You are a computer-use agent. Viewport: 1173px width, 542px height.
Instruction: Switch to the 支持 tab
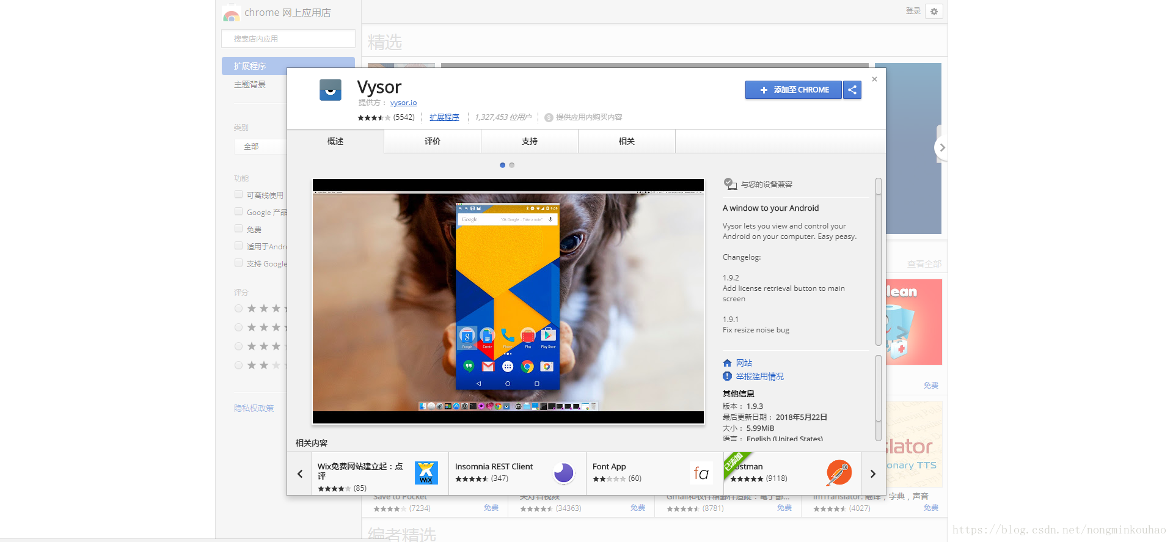tap(530, 141)
